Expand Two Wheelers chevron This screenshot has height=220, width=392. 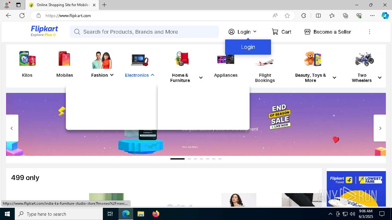click(x=380, y=78)
